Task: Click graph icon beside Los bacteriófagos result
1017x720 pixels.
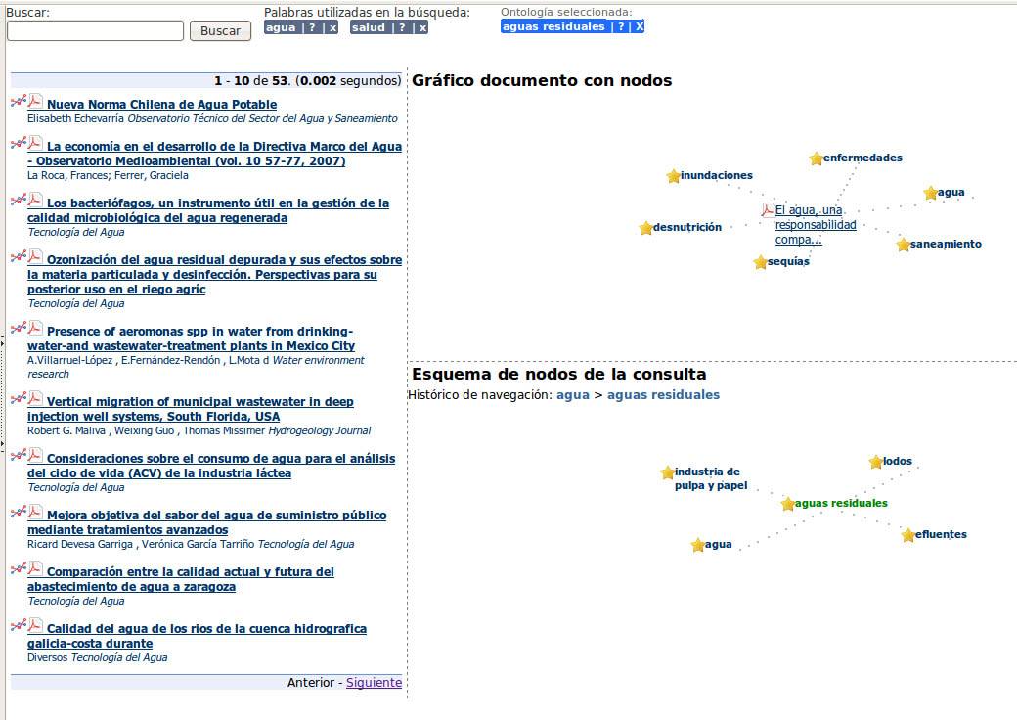Action: [x=19, y=200]
